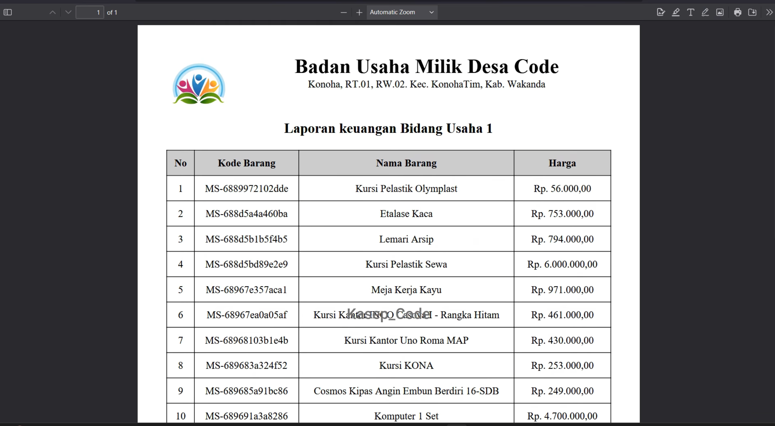Click 'Kursi Pelastik Sewa' cell
Viewport: 775px width, 426px height.
coord(406,264)
